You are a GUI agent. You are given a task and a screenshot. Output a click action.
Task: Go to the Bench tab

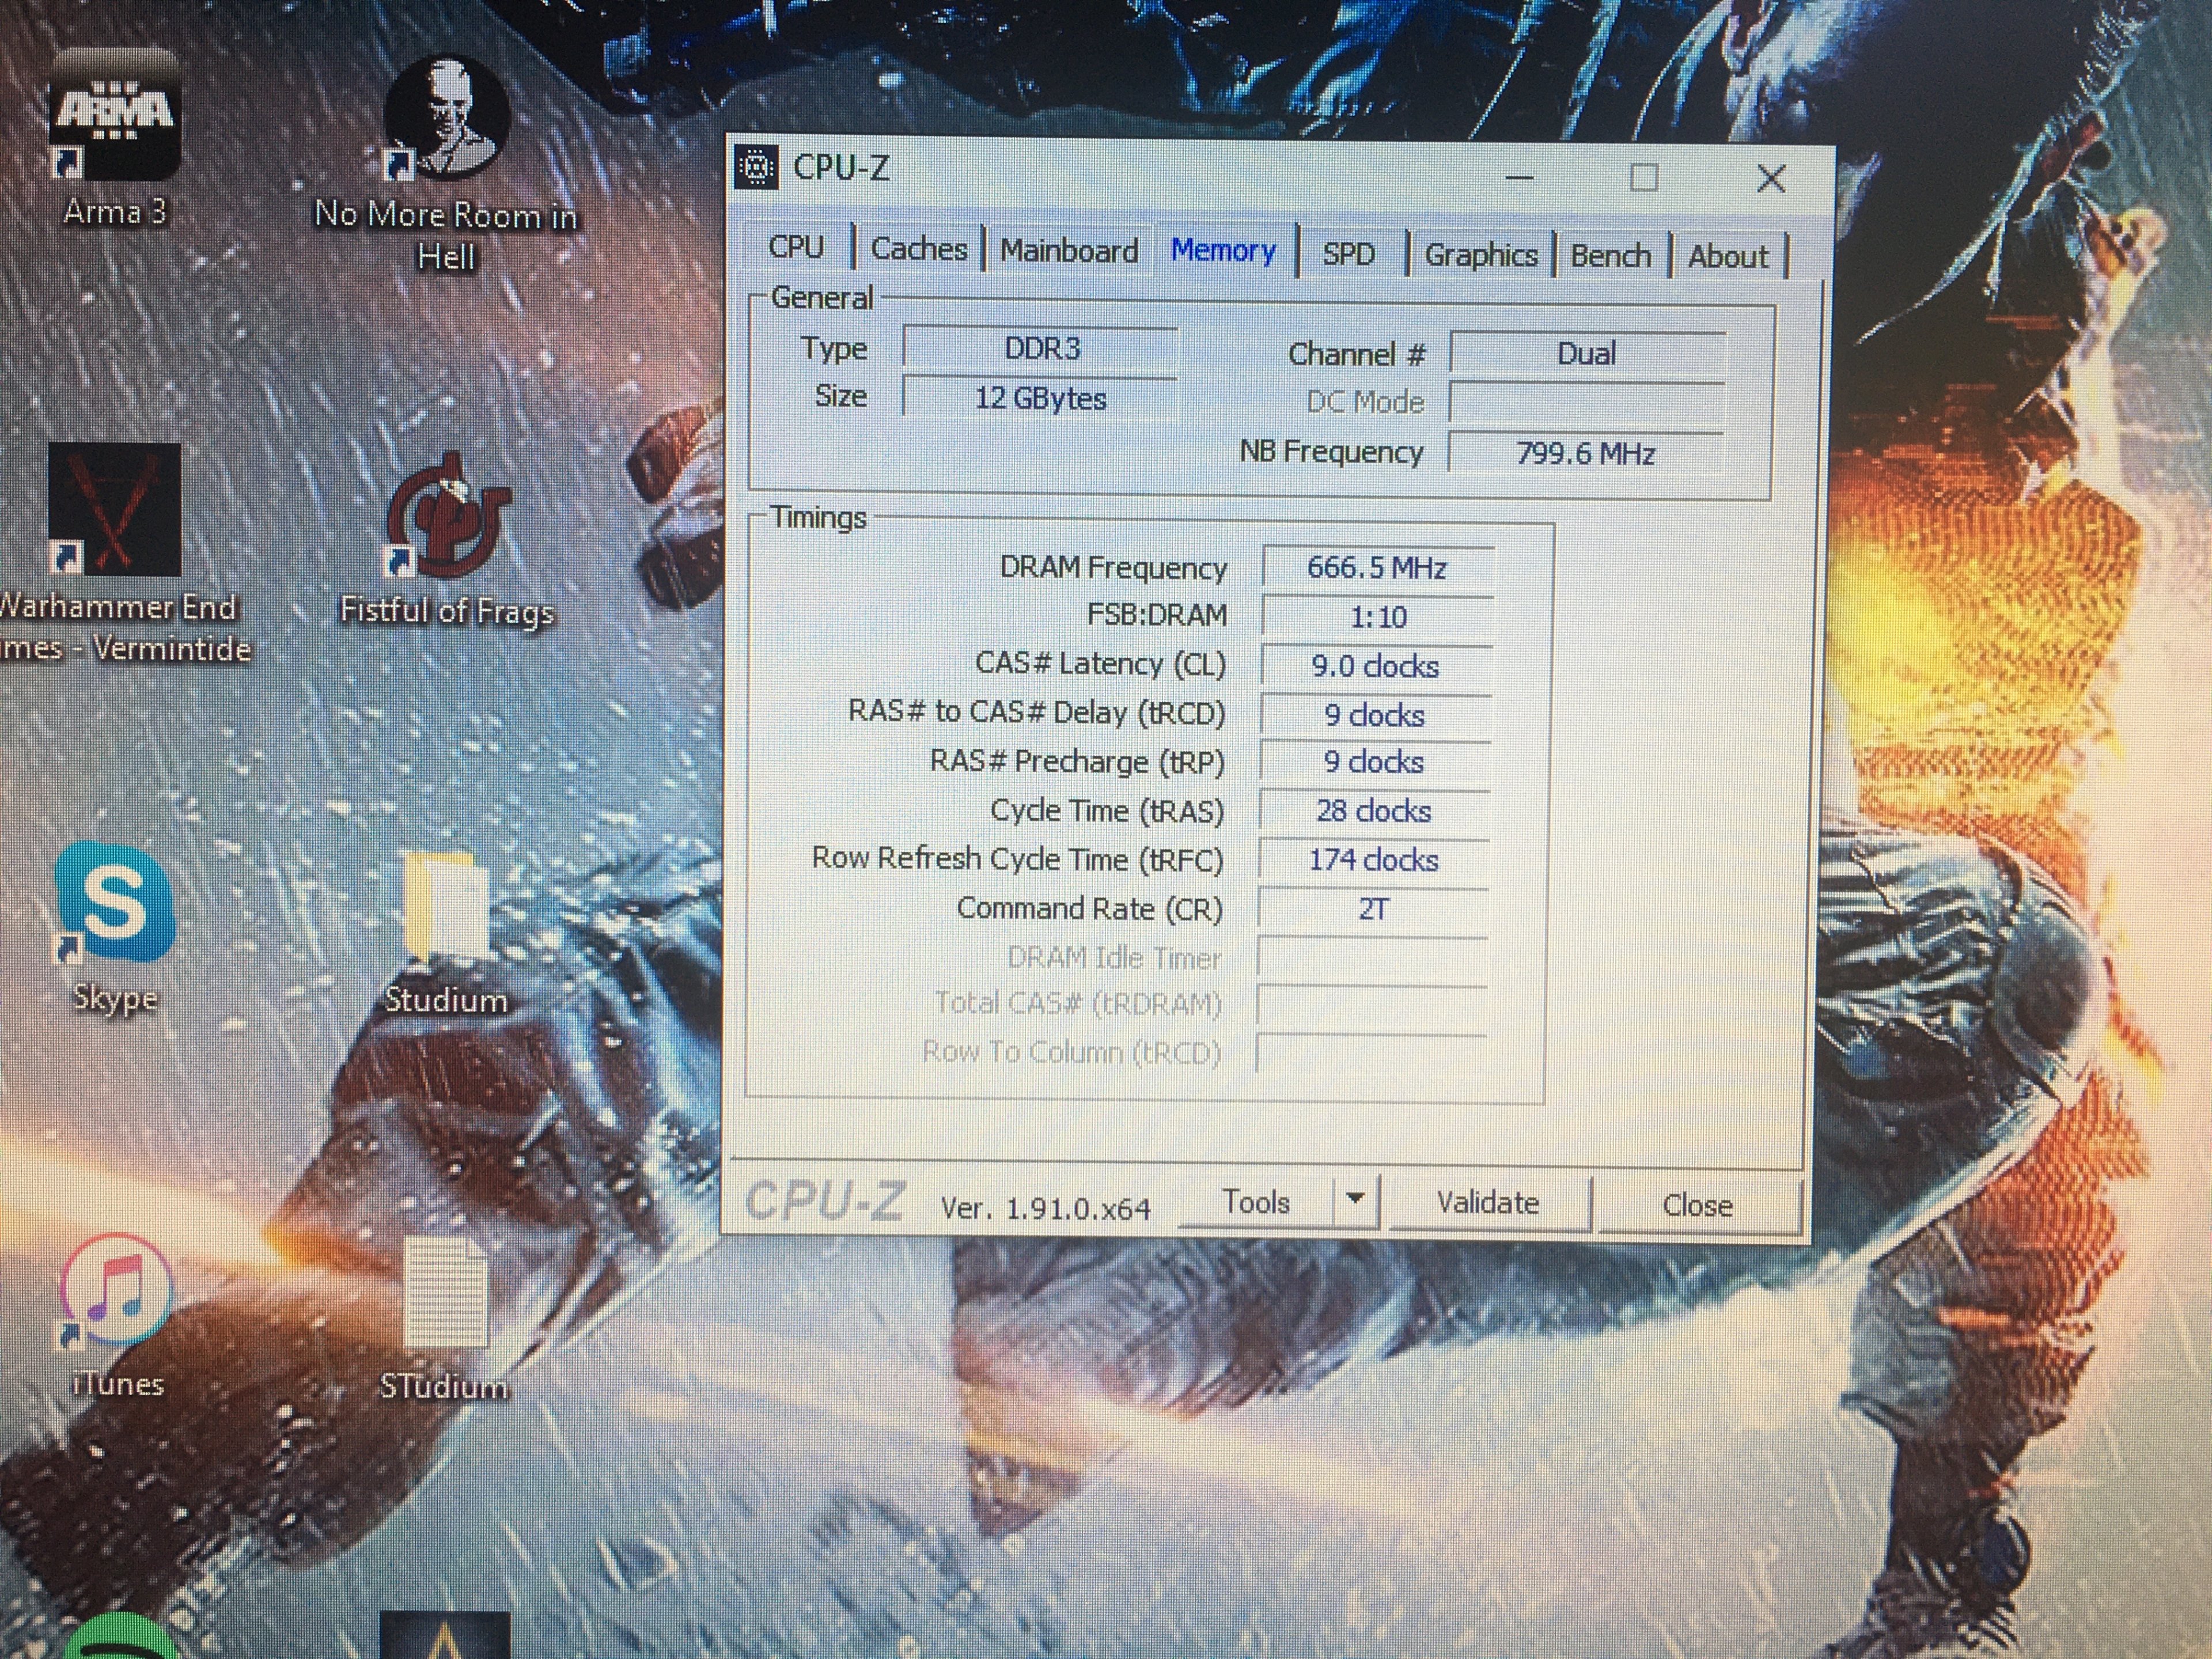click(1610, 256)
